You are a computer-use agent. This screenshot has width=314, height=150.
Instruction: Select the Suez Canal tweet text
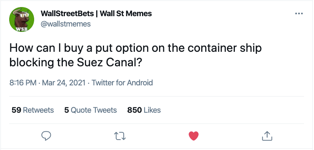tap(136, 56)
